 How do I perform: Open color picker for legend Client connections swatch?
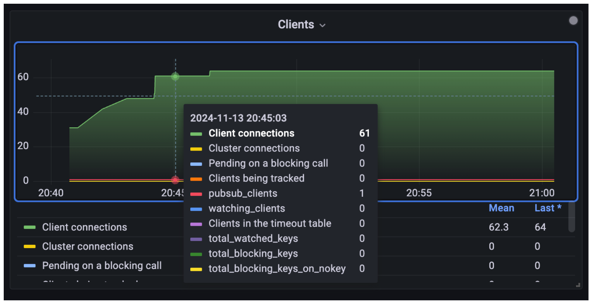[29, 227]
